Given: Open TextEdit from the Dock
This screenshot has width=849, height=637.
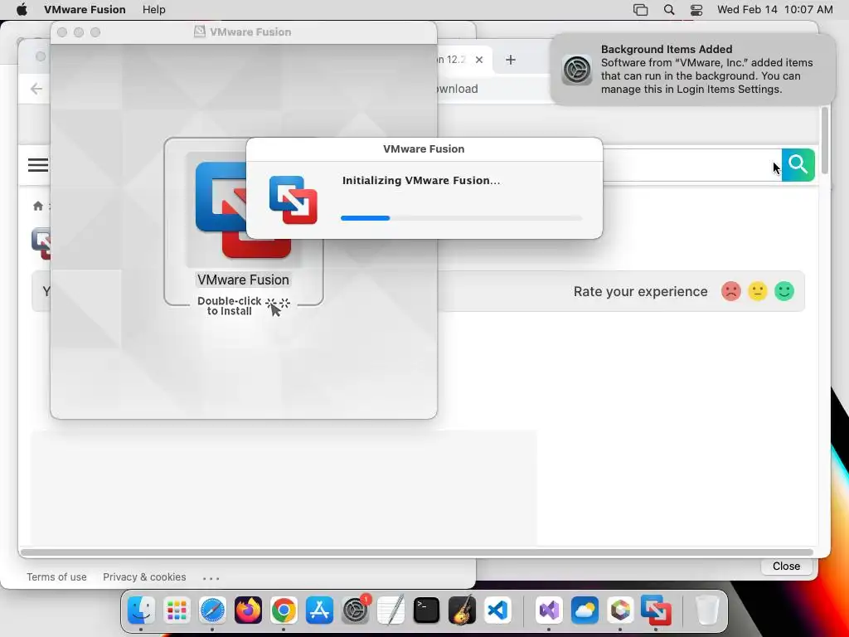Looking at the screenshot, I should pyautogui.click(x=391, y=610).
